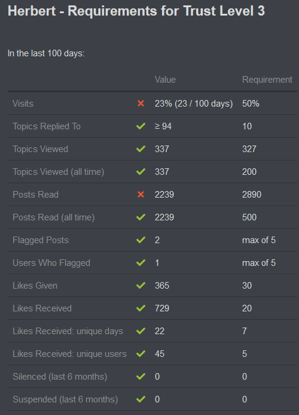Viewport: 299px width, 415px height.
Task: Click the red X icon beside Visits
Action: [x=141, y=104]
